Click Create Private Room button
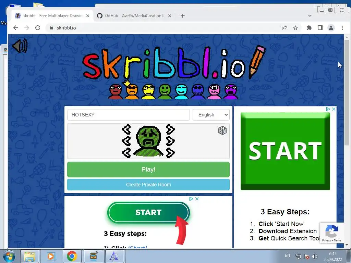This screenshot has width=351, height=263. pyautogui.click(x=148, y=185)
